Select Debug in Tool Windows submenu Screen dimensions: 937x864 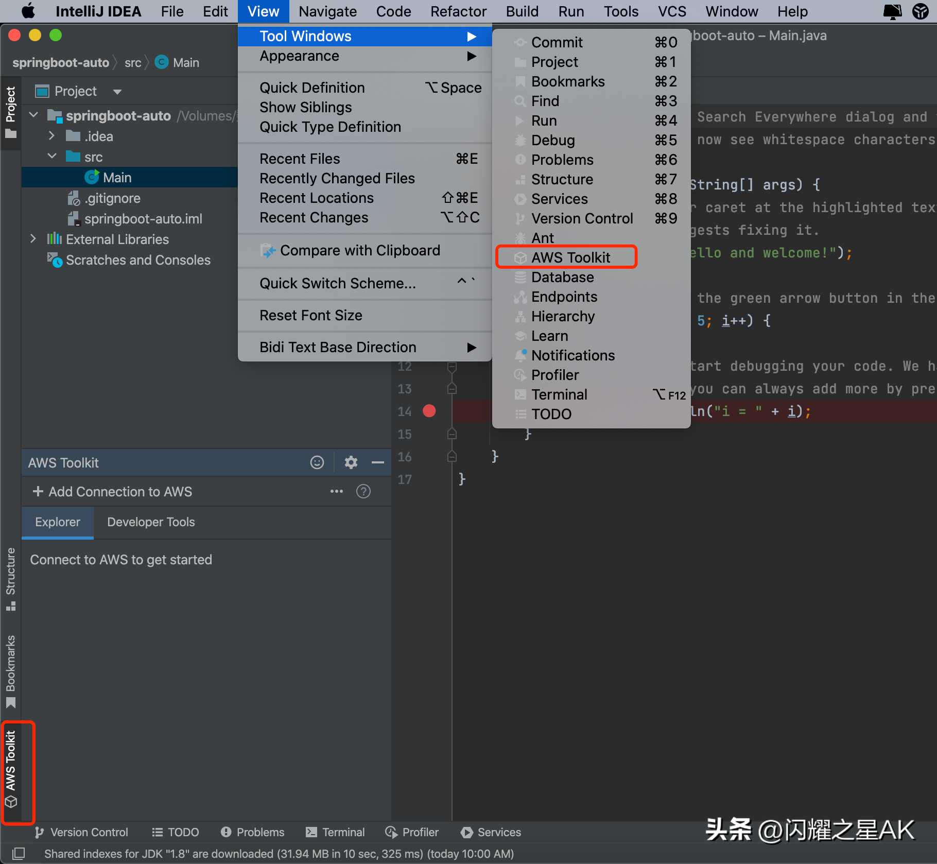coord(591,140)
